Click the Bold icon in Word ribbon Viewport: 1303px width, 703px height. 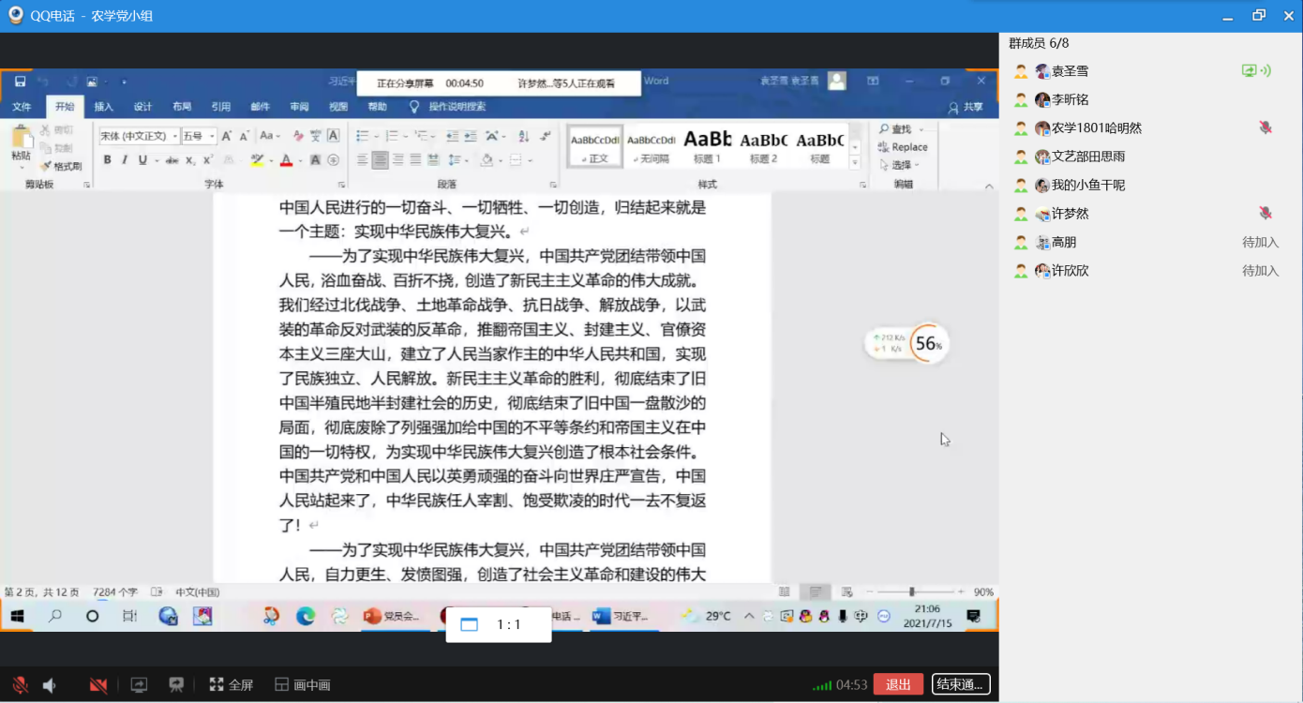(108, 160)
